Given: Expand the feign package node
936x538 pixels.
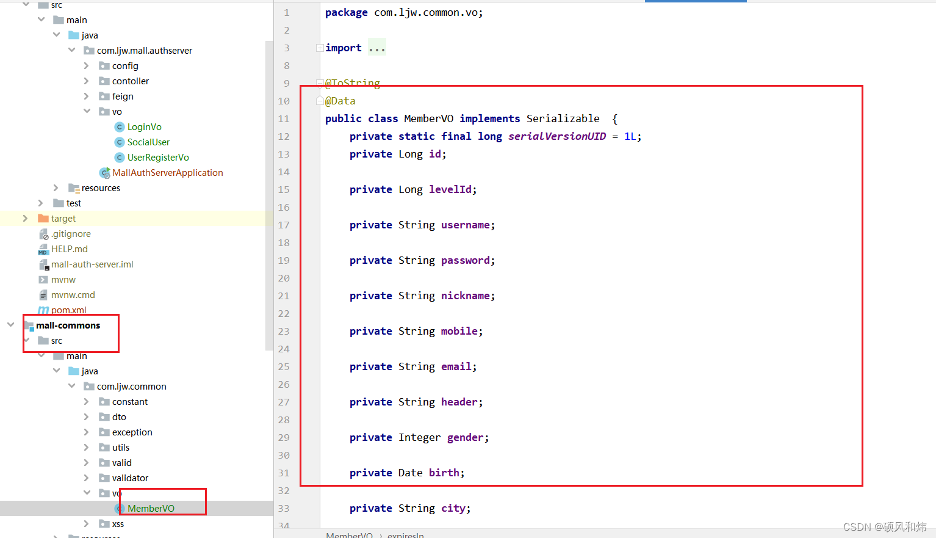Looking at the screenshot, I should pos(86,96).
